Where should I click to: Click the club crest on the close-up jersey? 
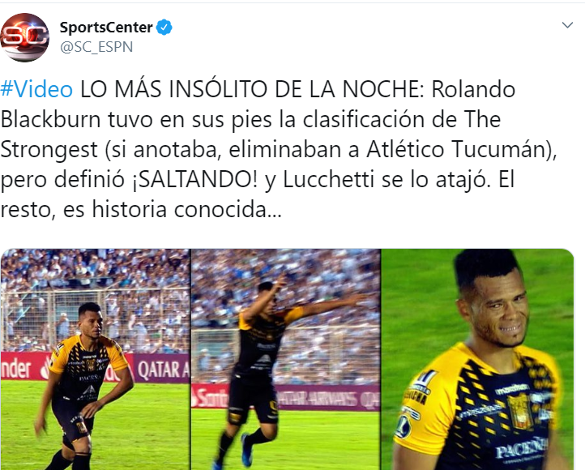[x=520, y=411]
